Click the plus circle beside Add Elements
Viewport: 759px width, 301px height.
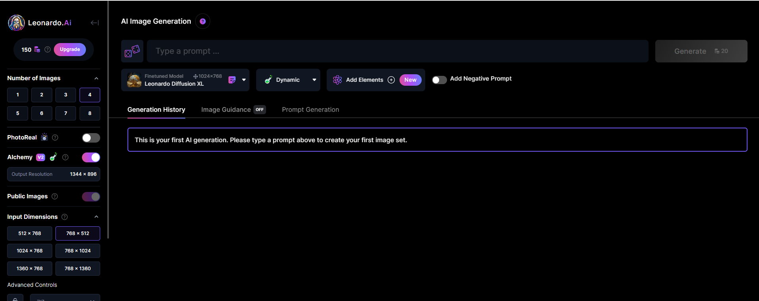pos(391,80)
